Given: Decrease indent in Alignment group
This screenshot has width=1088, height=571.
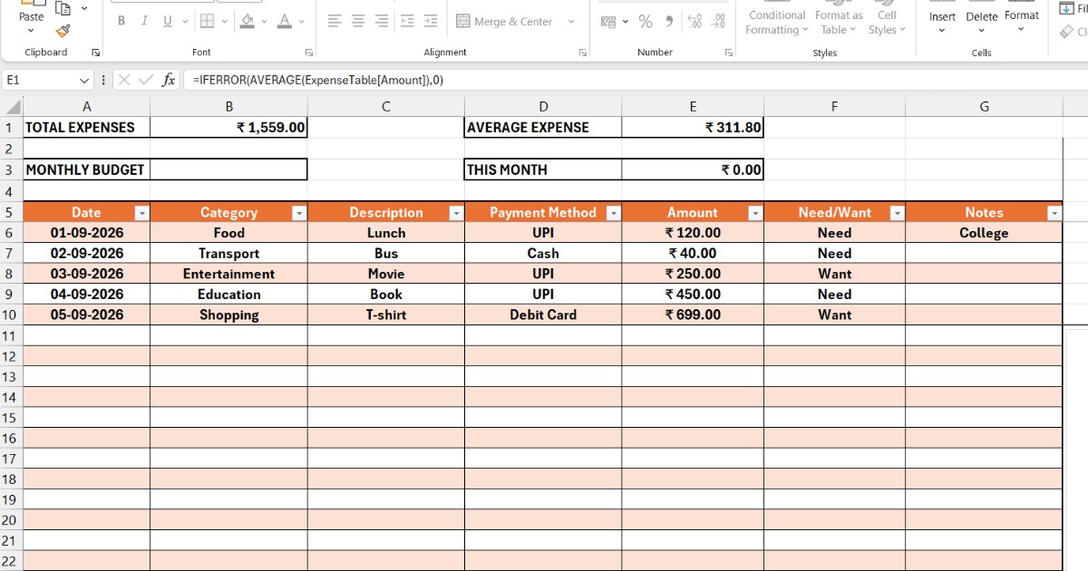Looking at the screenshot, I should click(407, 21).
